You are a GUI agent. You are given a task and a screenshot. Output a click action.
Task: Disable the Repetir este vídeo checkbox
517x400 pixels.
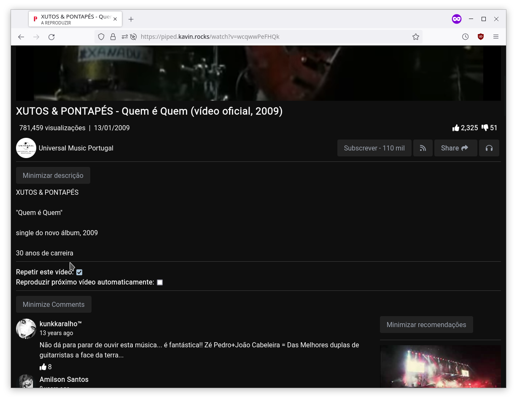(79, 272)
